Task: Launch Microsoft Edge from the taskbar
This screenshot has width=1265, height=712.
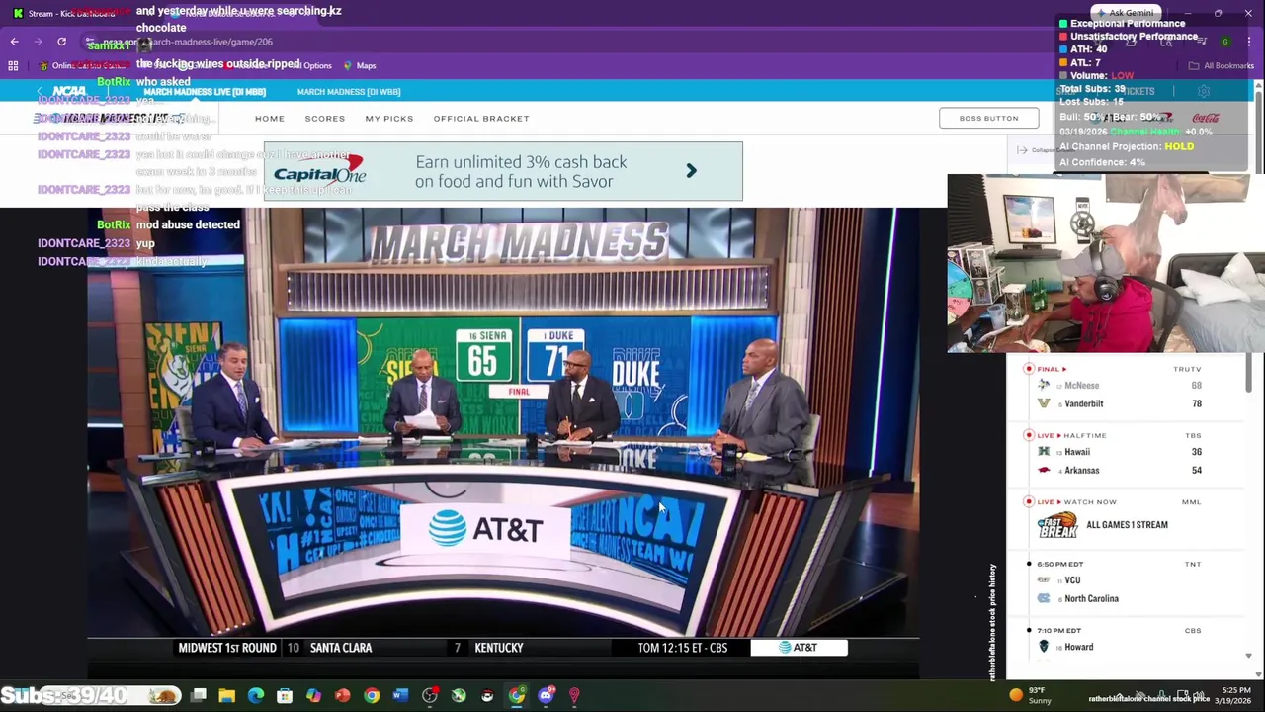Action: pos(256,696)
